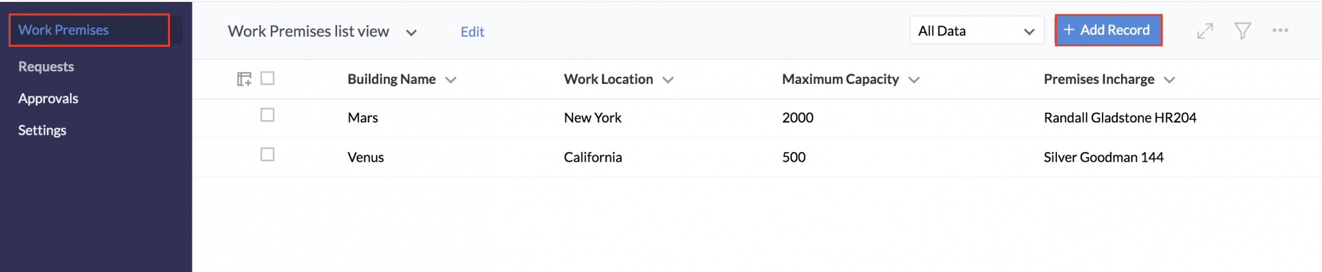The image size is (1322, 272).
Task: Open the Work Location column sort chevron
Action: coord(668,80)
